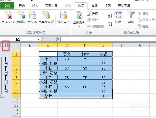Switch to the 开始 home tab
Viewport: 156px width, 118px height.
point(21,6)
